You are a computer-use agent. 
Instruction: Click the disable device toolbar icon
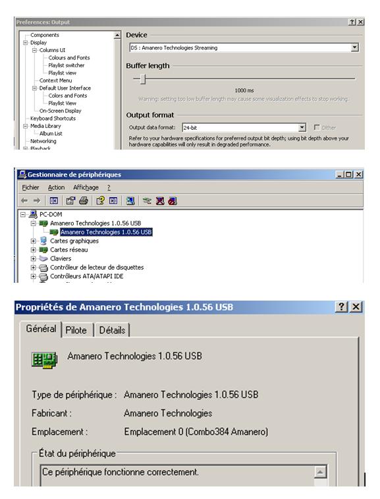tap(173, 201)
